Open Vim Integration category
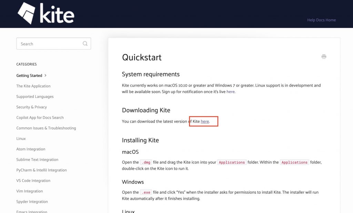 point(30,191)
